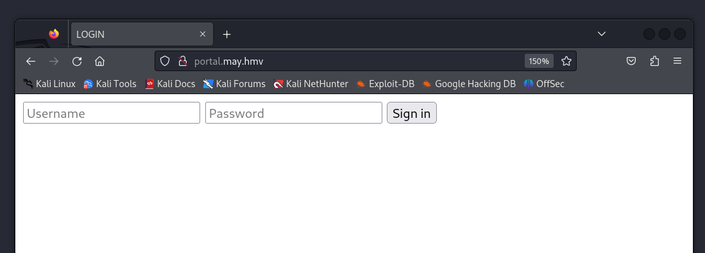Open the Kali Tools bookmark
705x253 pixels.
110,84
